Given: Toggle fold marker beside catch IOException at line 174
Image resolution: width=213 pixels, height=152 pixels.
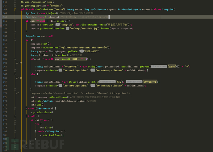Looking at the screenshot, I should [x=15, y=108].
